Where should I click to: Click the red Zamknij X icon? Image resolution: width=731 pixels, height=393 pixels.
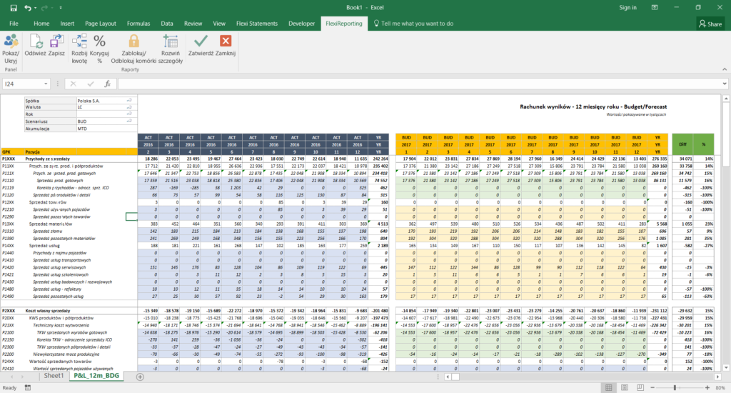[226, 41]
